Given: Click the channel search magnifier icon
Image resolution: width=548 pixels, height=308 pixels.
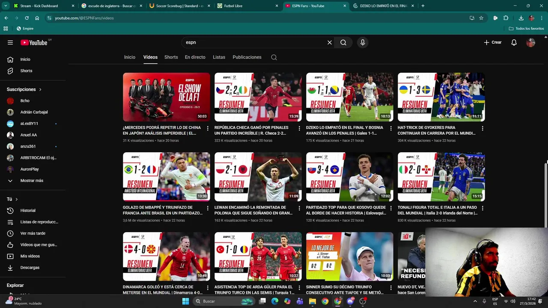Looking at the screenshot, I should 274,57.
